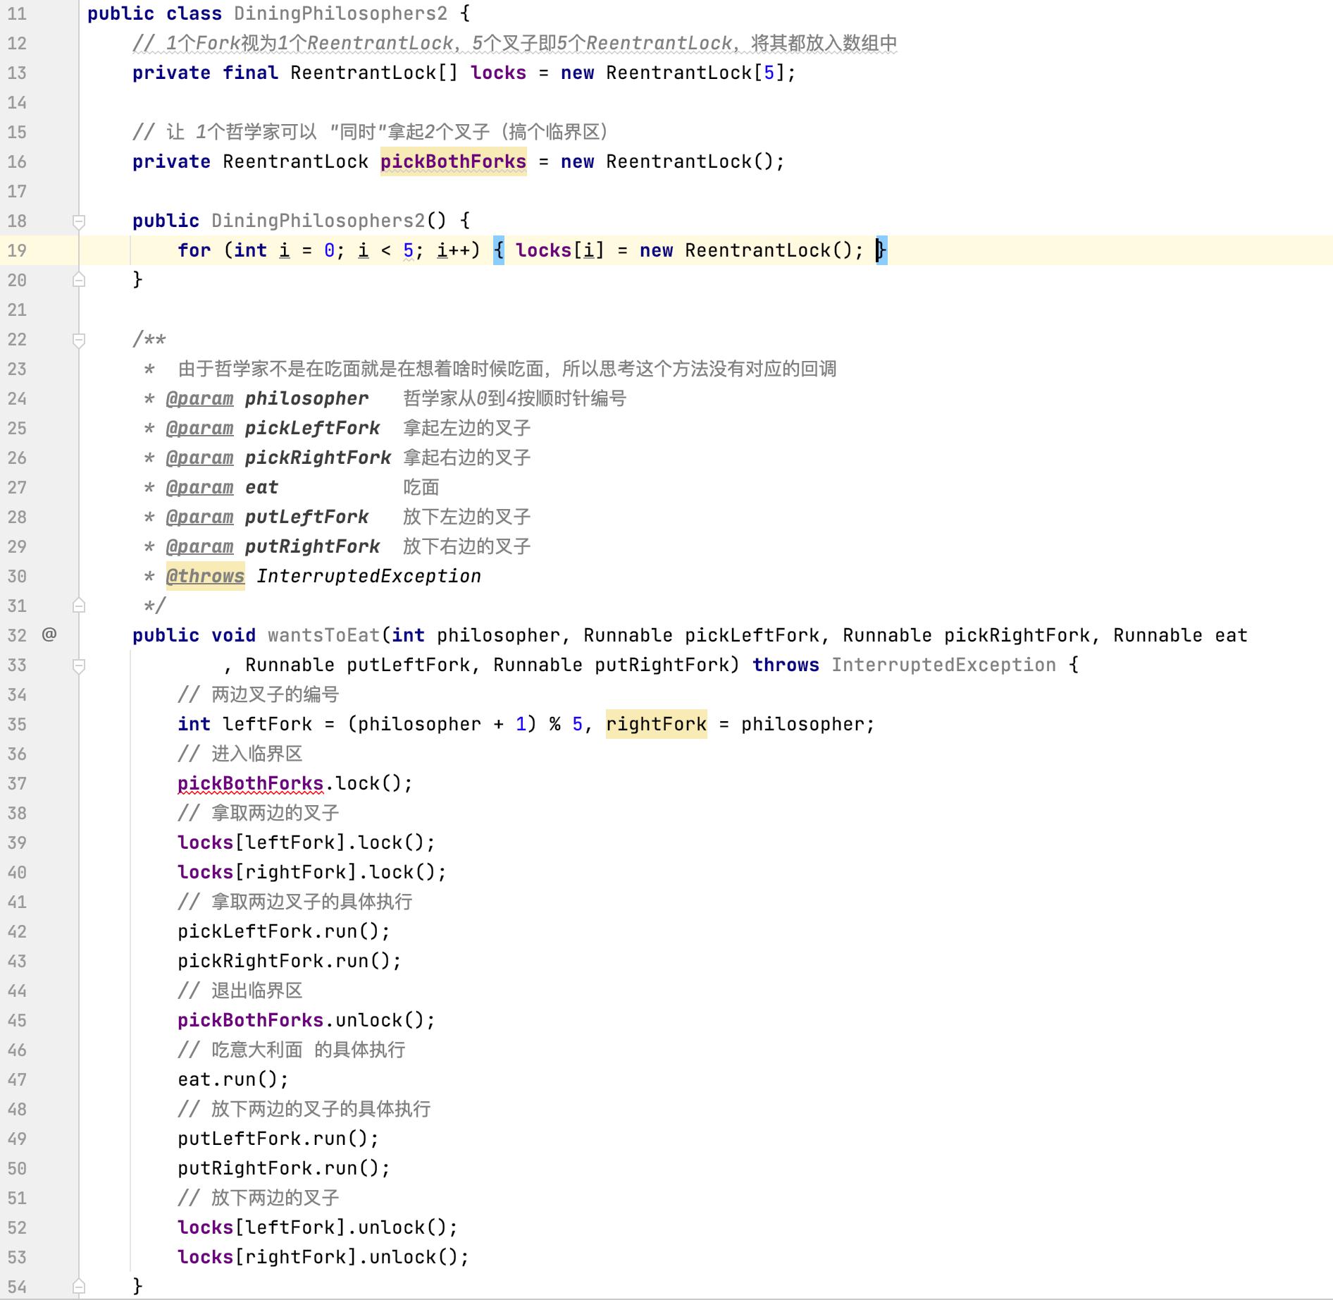
Task: Click the pickRightFork.run() call
Action: click(x=290, y=961)
